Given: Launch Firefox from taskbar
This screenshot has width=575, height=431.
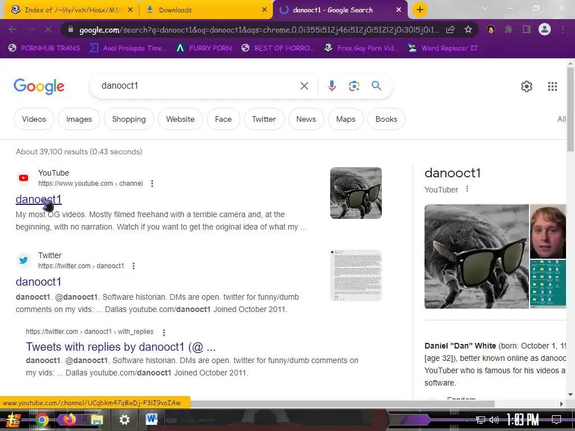Looking at the screenshot, I should (69, 420).
